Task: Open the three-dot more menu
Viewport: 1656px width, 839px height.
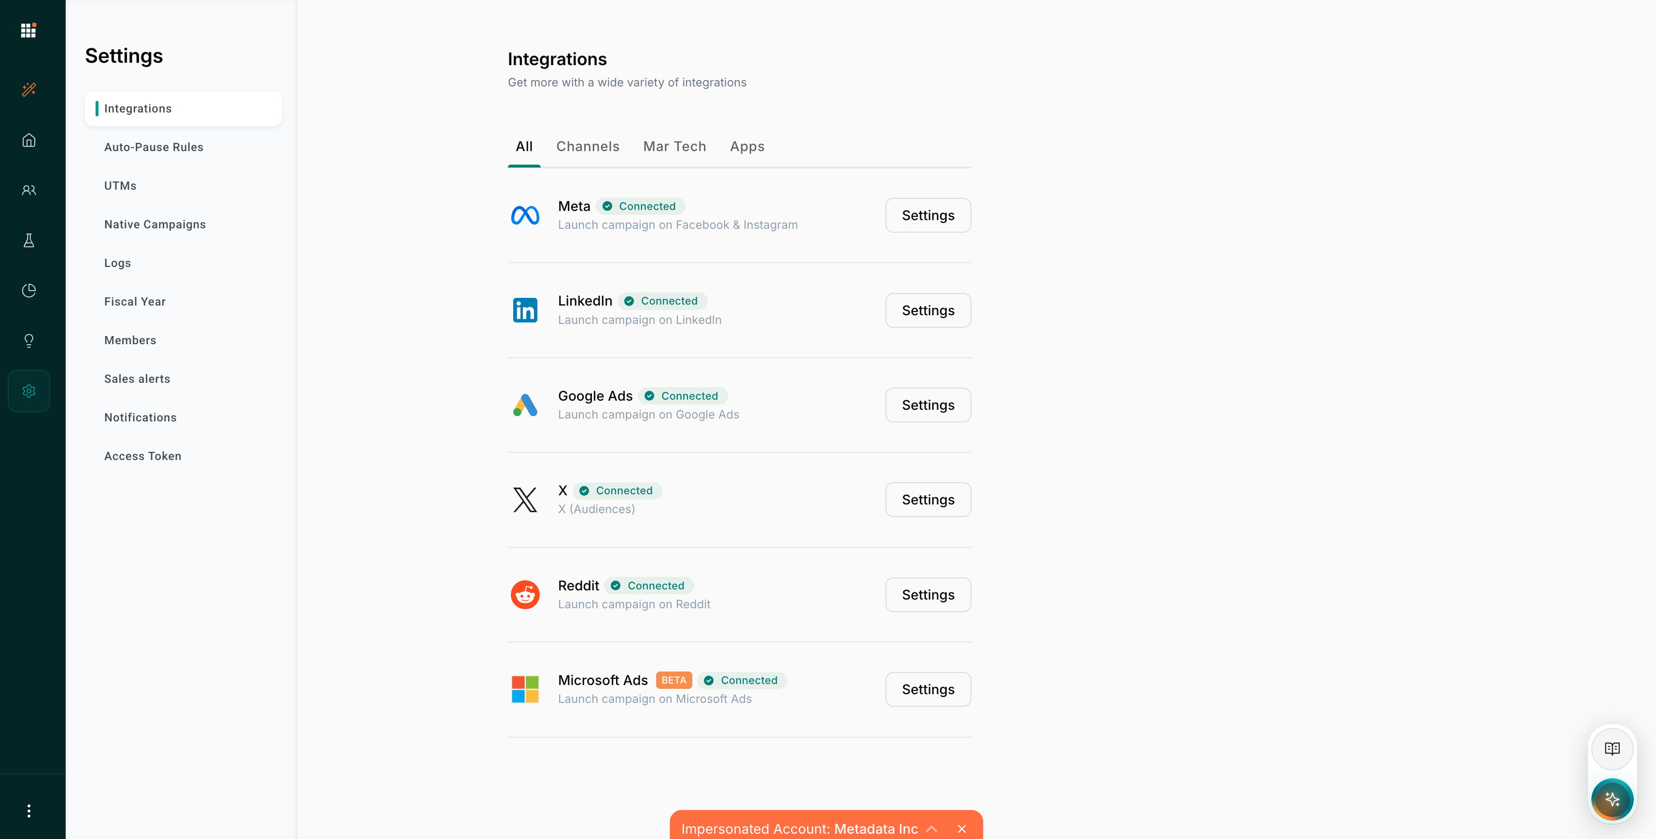Action: 29,811
